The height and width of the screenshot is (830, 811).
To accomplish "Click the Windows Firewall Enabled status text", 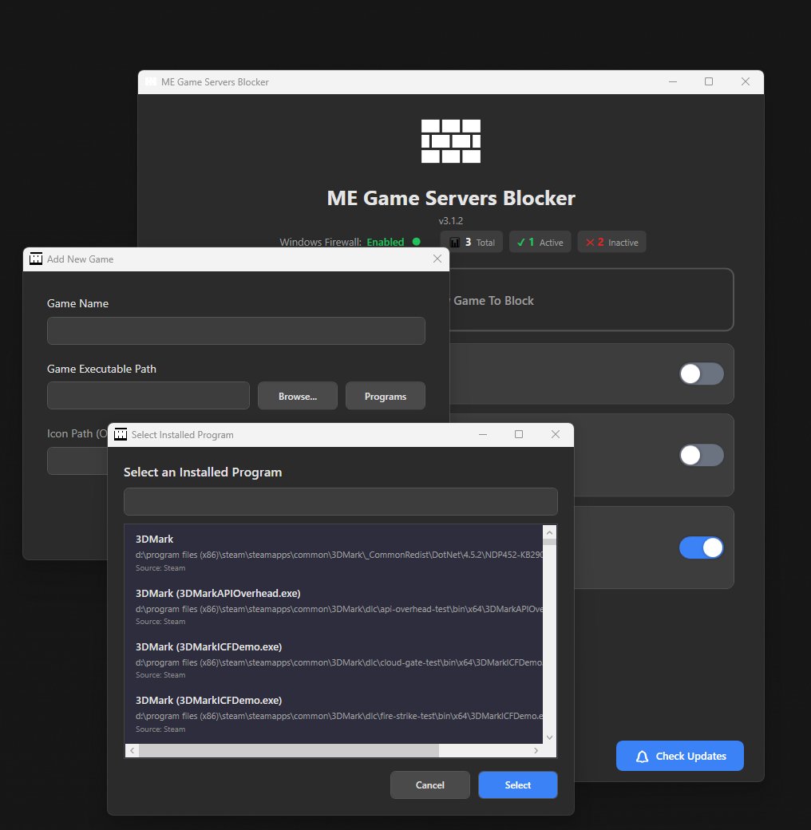I will click(342, 242).
